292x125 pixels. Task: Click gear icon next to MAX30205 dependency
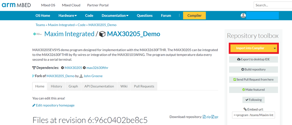(63, 68)
